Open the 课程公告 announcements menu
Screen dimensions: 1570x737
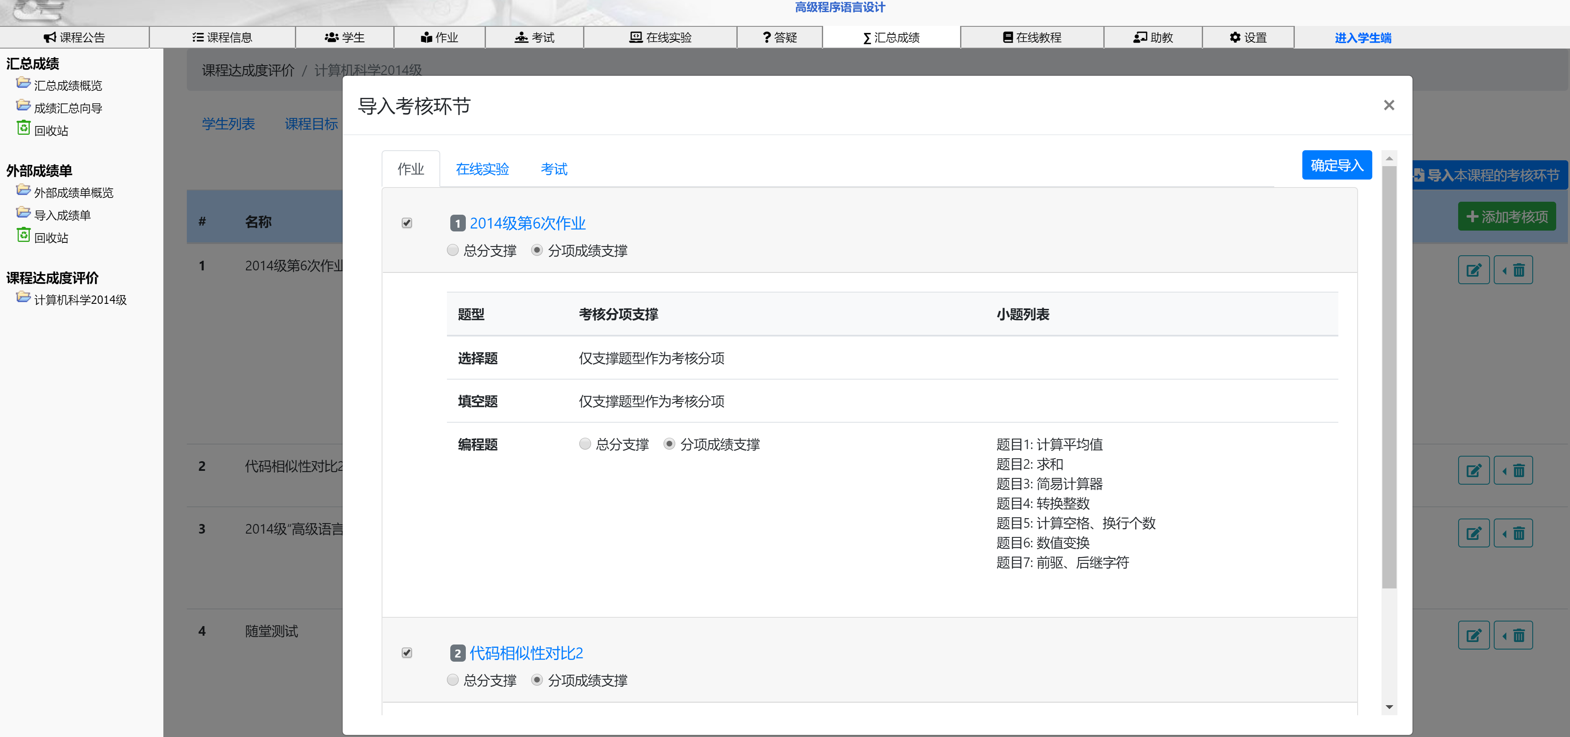(75, 38)
